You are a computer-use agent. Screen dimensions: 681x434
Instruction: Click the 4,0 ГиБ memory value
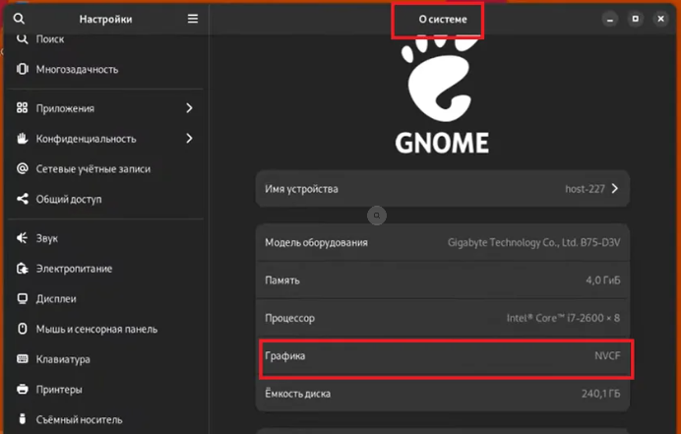603,280
